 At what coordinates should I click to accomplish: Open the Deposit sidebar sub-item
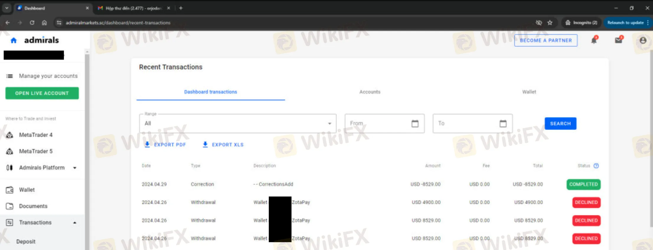pyautogui.click(x=26, y=242)
